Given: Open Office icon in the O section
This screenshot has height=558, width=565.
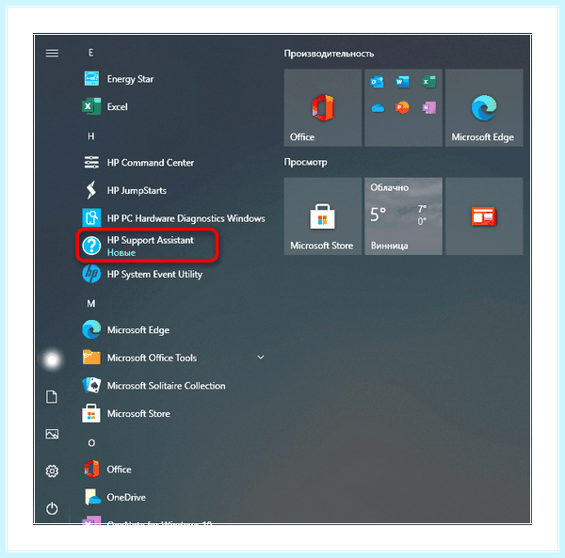Looking at the screenshot, I should click(x=91, y=470).
